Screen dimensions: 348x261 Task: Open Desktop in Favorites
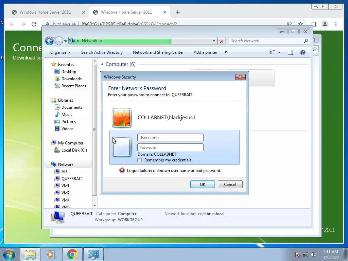coord(69,72)
